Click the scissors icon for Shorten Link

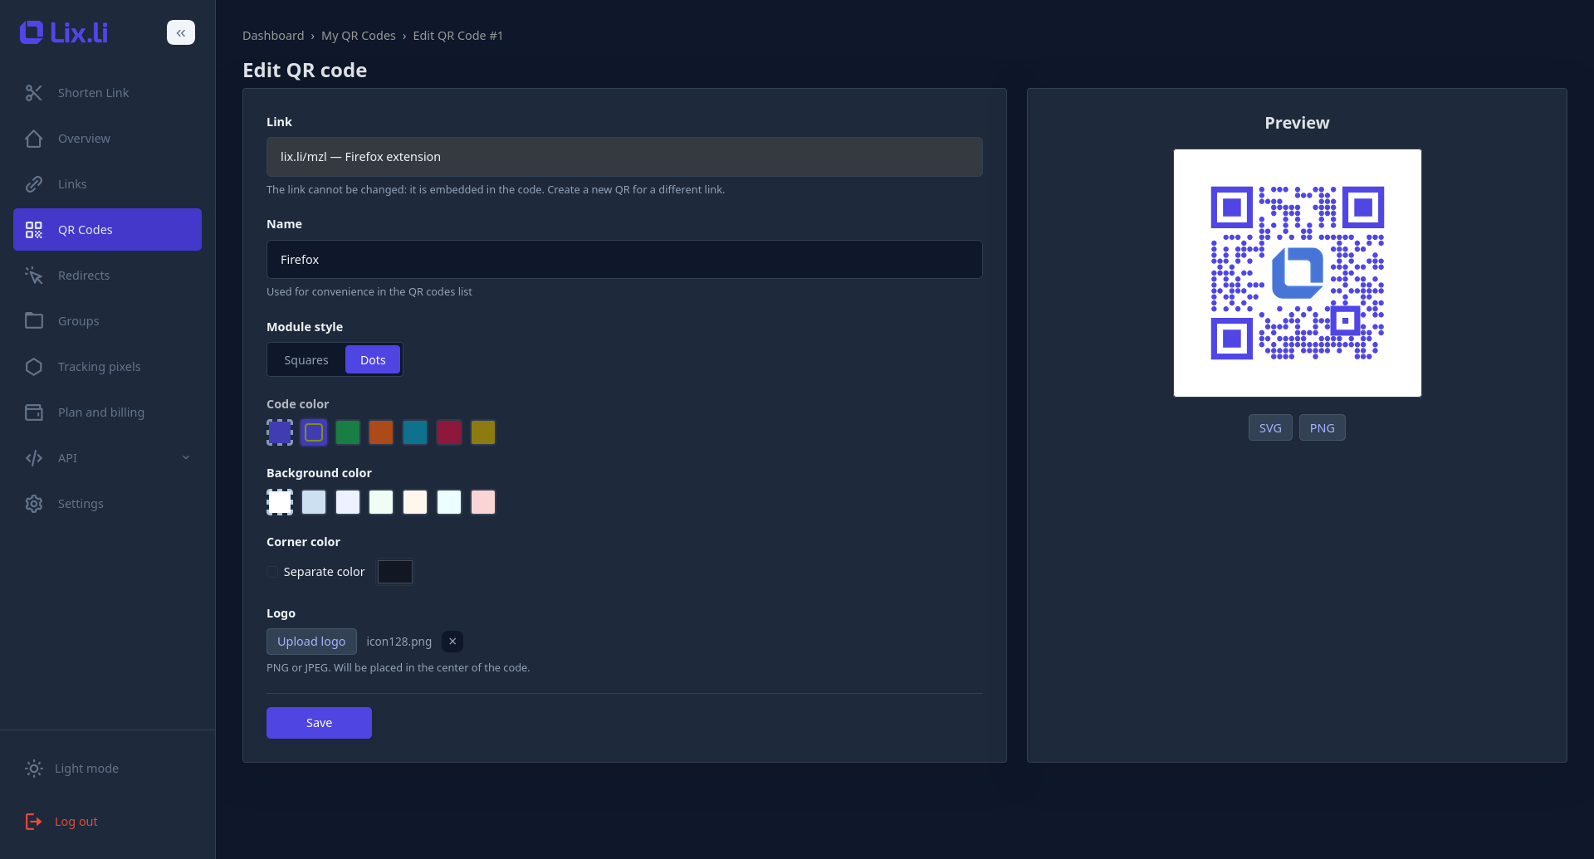[34, 93]
